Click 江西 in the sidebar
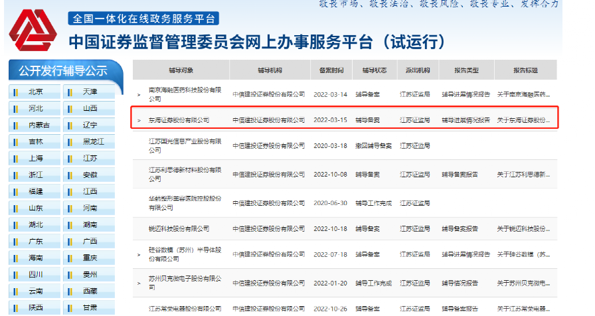595x316 pixels. pos(89,192)
